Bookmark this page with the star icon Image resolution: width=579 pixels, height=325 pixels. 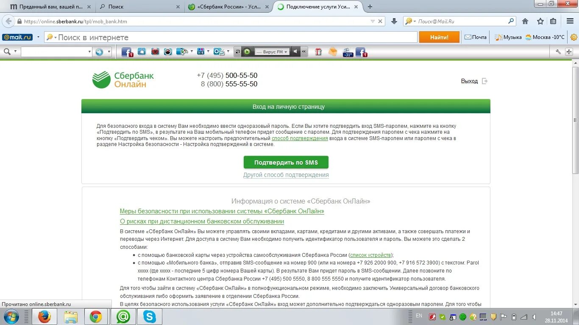[x=540, y=21]
